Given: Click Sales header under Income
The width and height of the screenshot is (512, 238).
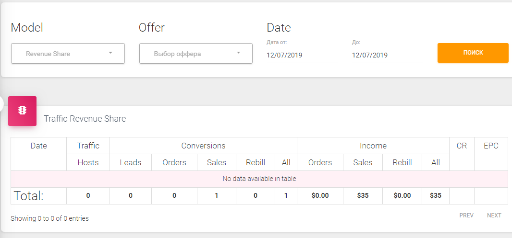Looking at the screenshot, I should point(363,162).
